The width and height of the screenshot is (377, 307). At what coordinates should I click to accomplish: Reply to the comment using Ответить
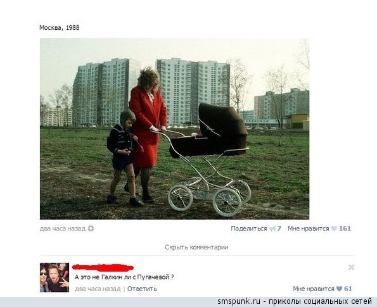coord(142,289)
